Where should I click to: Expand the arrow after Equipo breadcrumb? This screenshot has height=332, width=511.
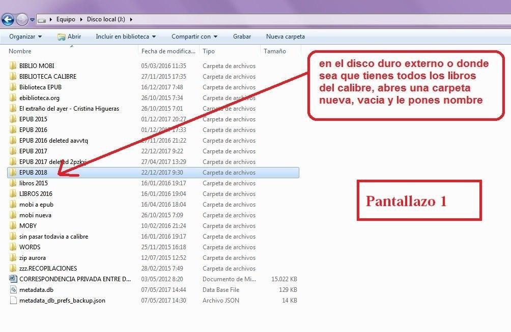81,19
